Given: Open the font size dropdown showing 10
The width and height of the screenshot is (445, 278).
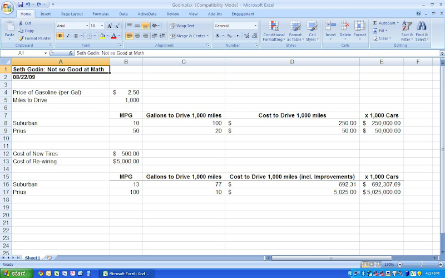Looking at the screenshot, I should (x=102, y=26).
